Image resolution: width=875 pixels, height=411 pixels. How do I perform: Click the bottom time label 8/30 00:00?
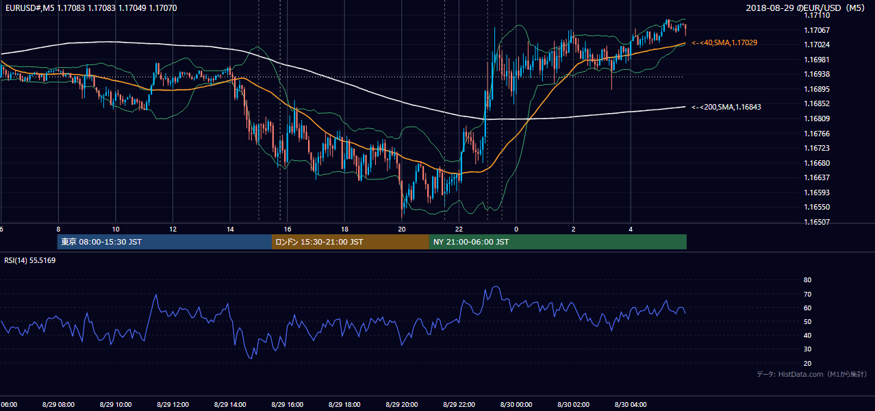[516, 405]
